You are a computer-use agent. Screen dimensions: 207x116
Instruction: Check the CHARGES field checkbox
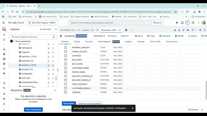pyautogui.click(x=66, y=56)
